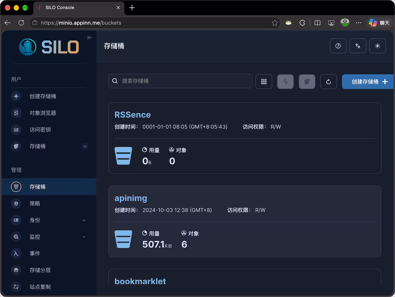Open the language switcher icon
This screenshot has width=395, height=297.
(x=358, y=46)
